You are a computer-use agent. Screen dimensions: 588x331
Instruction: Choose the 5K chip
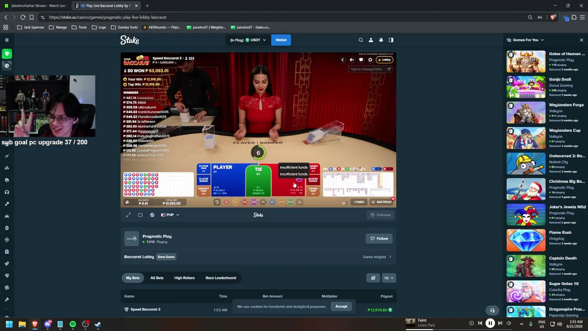(272, 202)
